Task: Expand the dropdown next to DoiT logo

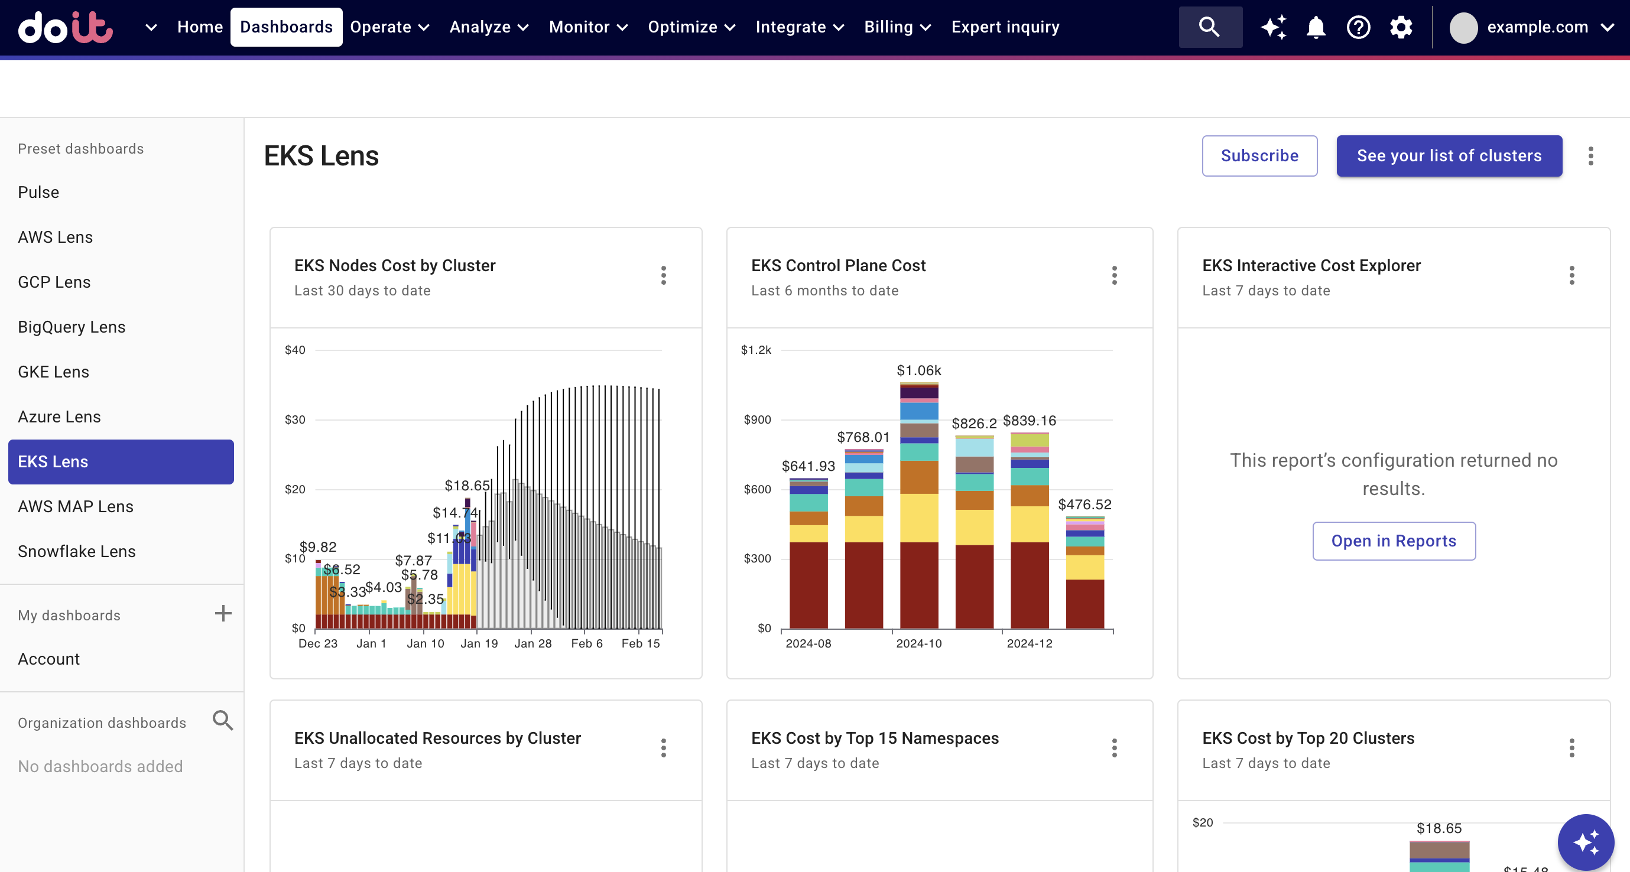Action: [x=151, y=27]
